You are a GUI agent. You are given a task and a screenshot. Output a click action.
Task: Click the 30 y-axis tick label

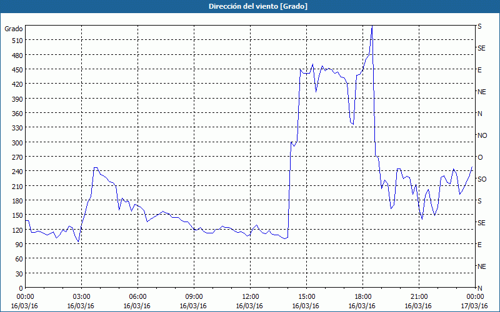click(x=19, y=274)
